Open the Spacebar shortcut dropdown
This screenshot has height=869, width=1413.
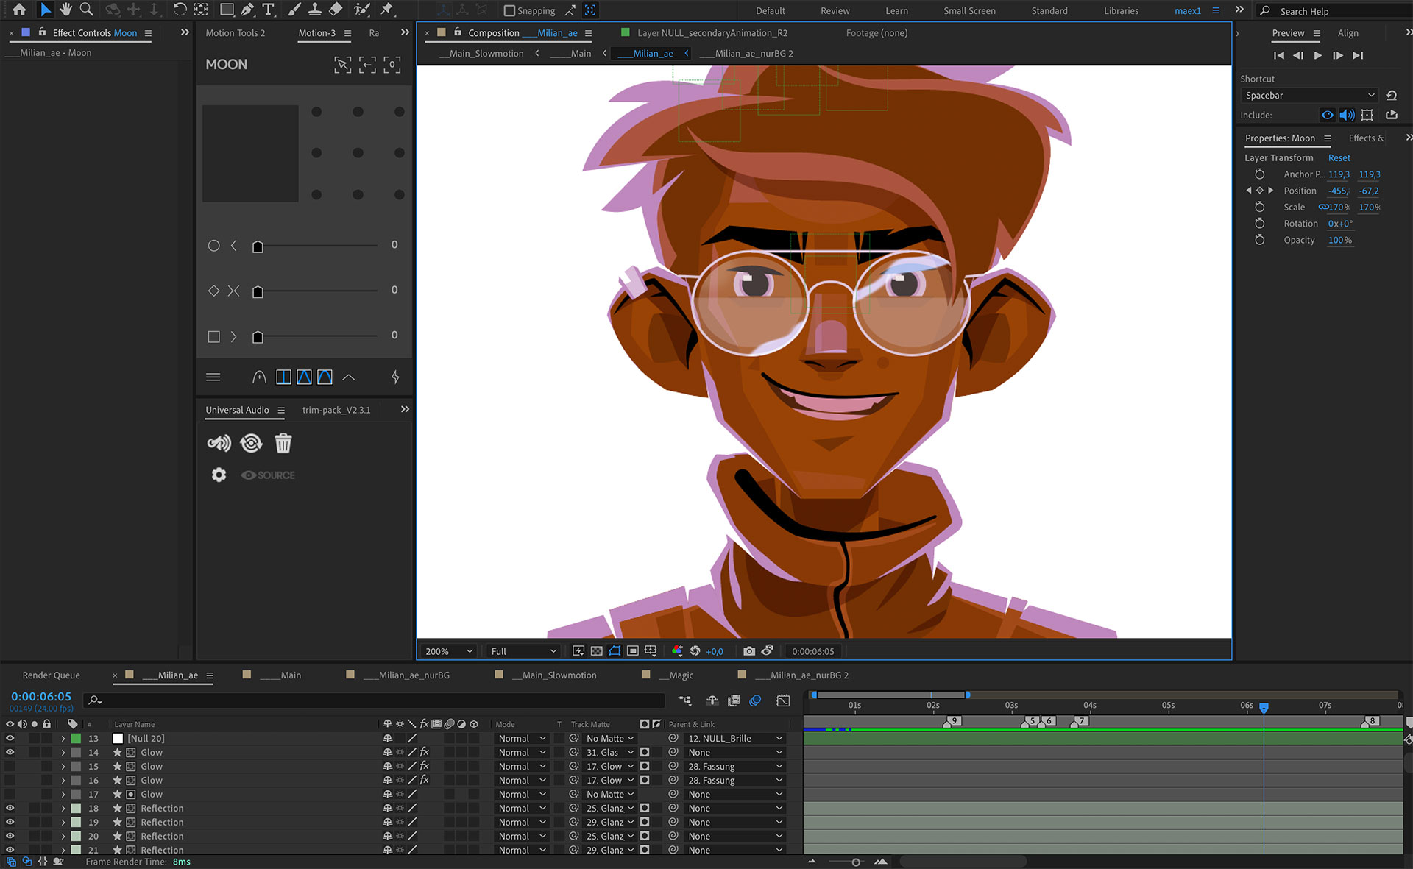[x=1309, y=96]
